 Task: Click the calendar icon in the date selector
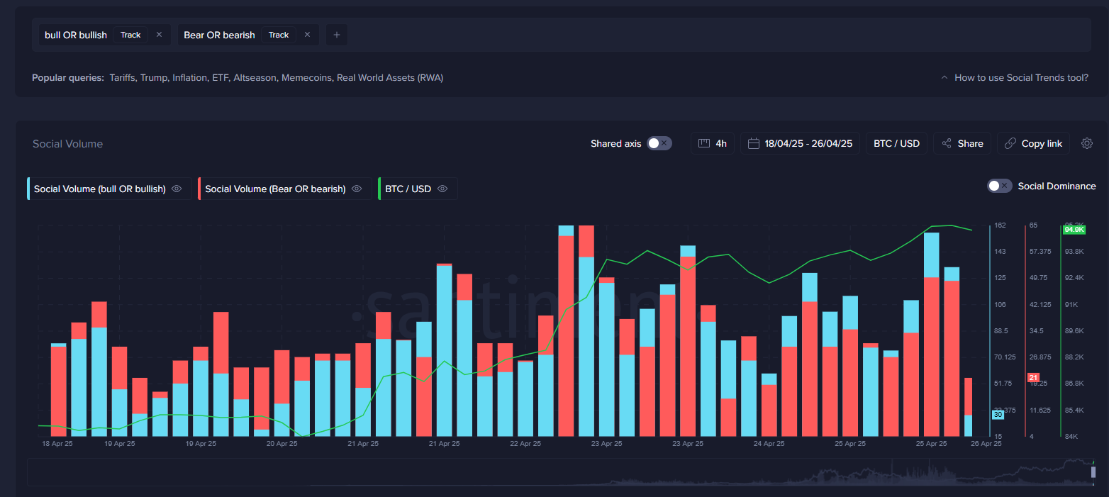pos(753,143)
